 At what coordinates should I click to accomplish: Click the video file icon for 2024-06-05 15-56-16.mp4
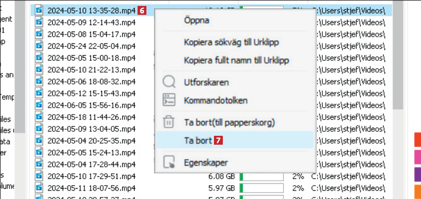[x=39, y=105]
